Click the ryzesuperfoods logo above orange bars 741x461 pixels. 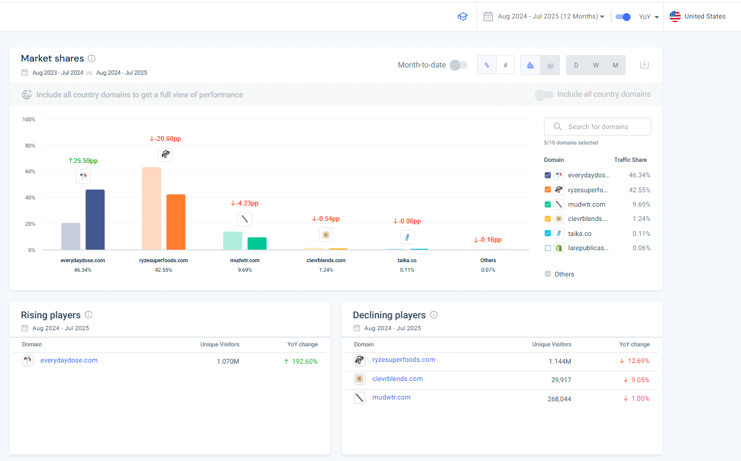(x=165, y=155)
